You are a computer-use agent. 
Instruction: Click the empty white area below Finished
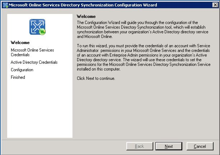click(39, 111)
